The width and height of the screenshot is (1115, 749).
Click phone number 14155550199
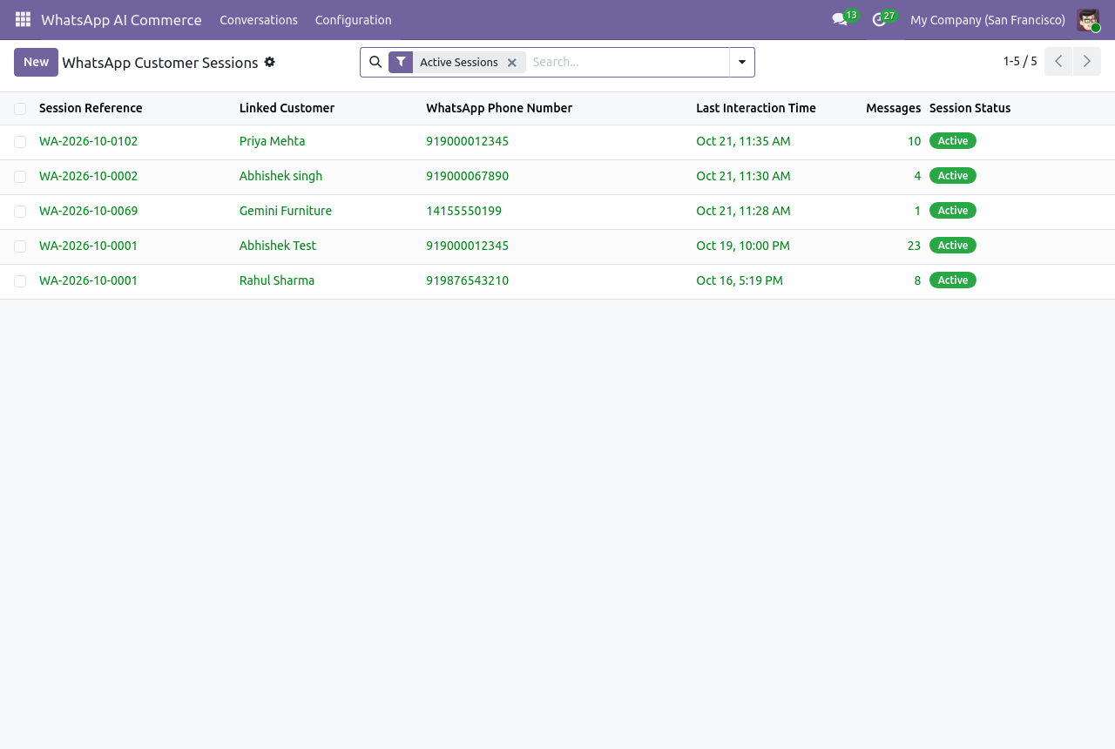point(463,211)
